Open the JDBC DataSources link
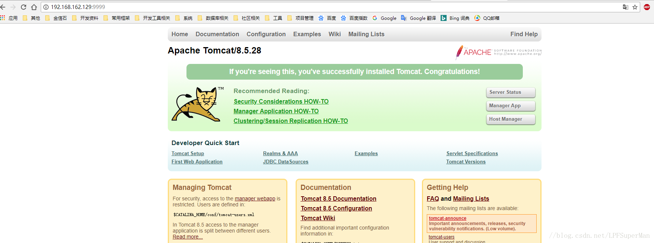The height and width of the screenshot is (243, 654). click(286, 162)
